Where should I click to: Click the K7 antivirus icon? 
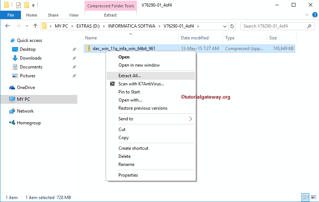(x=112, y=84)
